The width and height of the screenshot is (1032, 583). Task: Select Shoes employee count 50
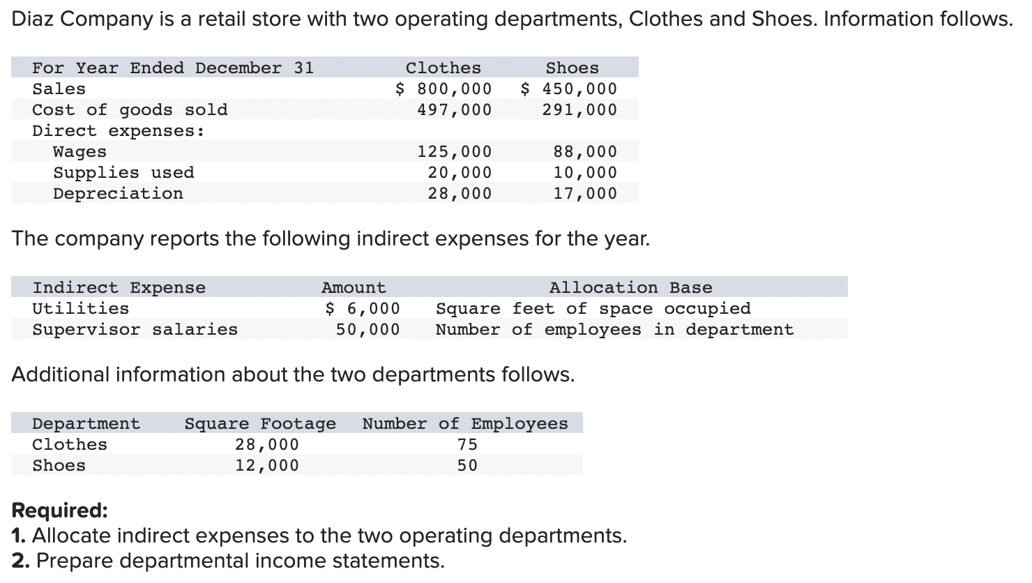[x=467, y=465]
